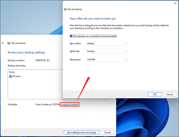
Task: Click Cancel in the Review backup settings window
Action: 107,133
